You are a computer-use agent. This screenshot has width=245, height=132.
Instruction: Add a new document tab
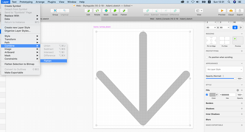coord(243,19)
